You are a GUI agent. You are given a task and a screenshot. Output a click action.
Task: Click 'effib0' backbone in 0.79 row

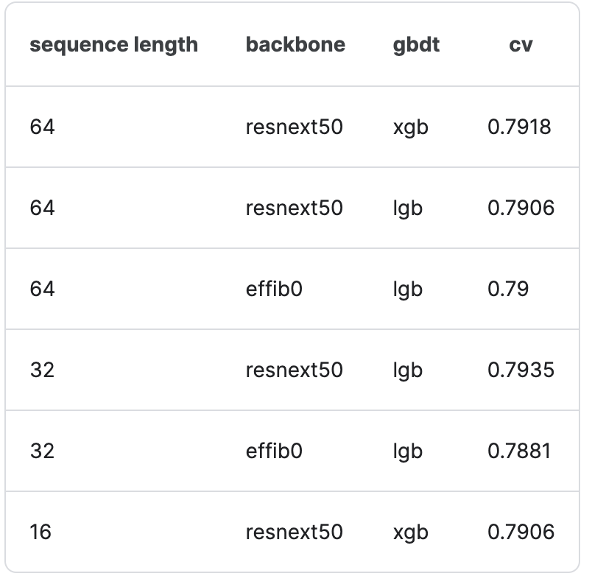point(274,289)
